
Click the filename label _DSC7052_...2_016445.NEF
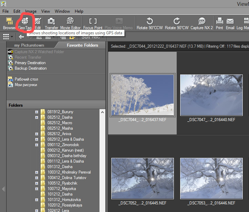click(142, 203)
